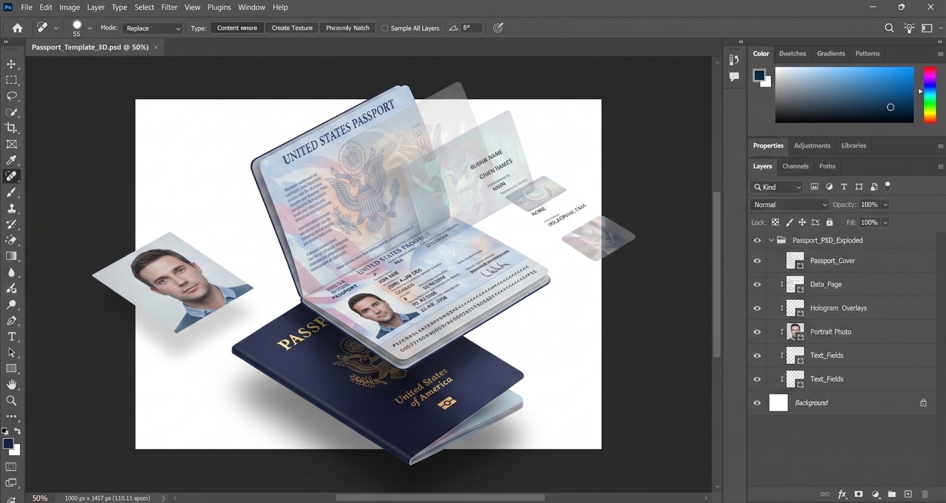Hide the Data_Page layer
The width and height of the screenshot is (946, 503).
[x=757, y=285]
